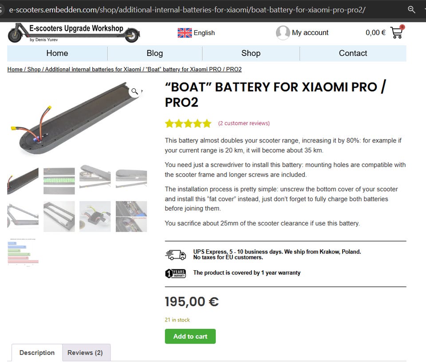Click the delivery truck shipping icon
The image size is (426, 363).
point(176,255)
